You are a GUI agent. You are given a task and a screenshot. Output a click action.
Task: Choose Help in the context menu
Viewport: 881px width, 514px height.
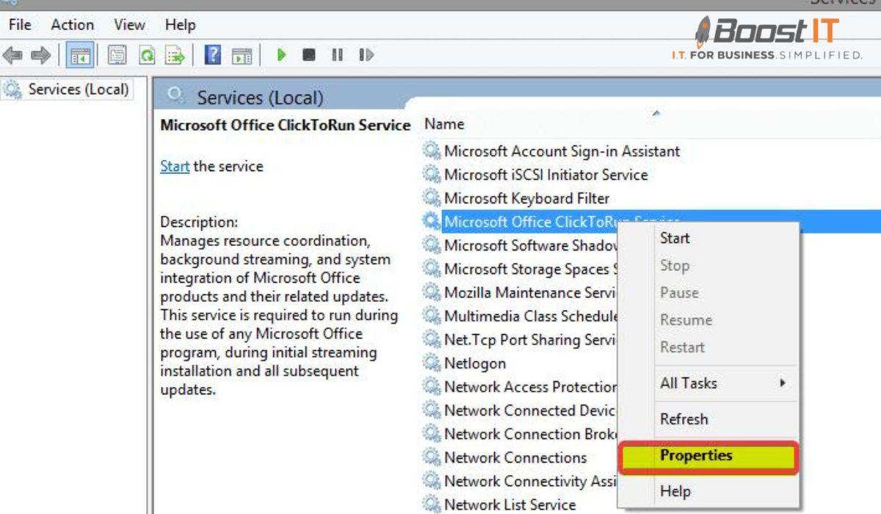click(675, 491)
